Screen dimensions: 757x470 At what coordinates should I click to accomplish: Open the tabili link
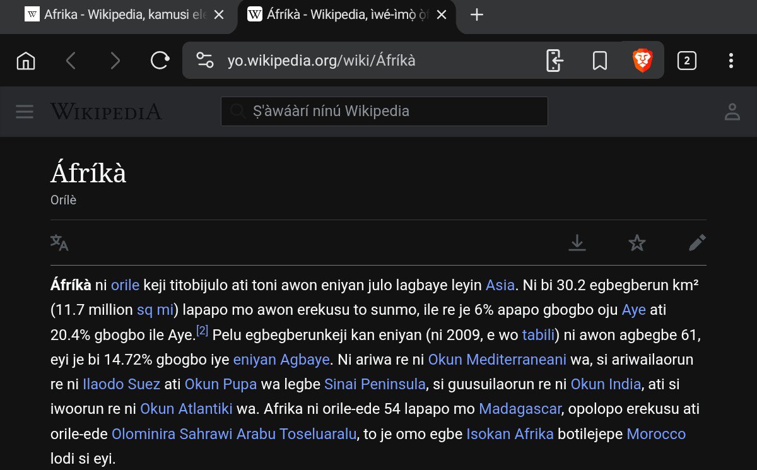coord(538,334)
